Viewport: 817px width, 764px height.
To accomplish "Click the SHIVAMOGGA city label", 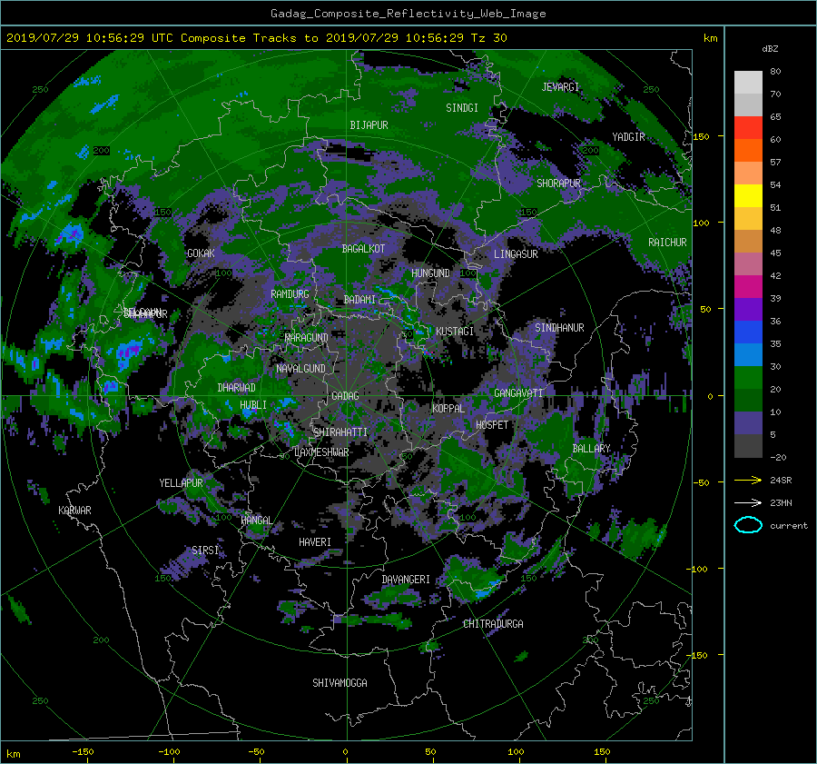I will (x=340, y=683).
